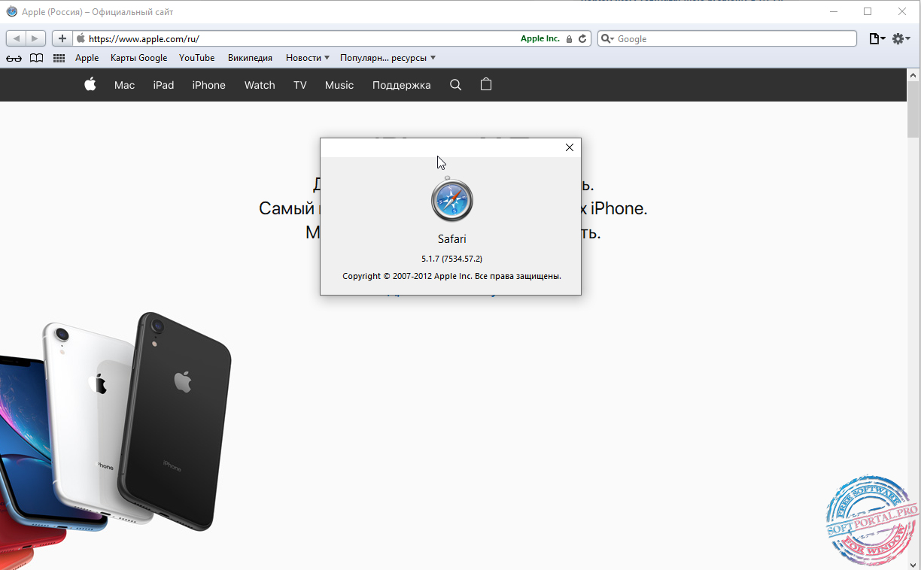921x570 pixels.
Task: Click the Safari name label in dialog
Action: tap(452, 239)
